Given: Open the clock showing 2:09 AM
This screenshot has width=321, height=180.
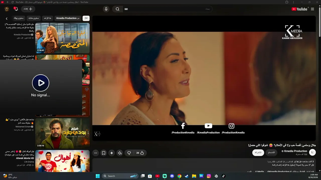Looking at the screenshot, I should click(314, 176).
